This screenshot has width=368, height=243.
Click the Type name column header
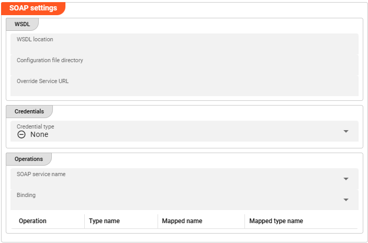pos(104,221)
